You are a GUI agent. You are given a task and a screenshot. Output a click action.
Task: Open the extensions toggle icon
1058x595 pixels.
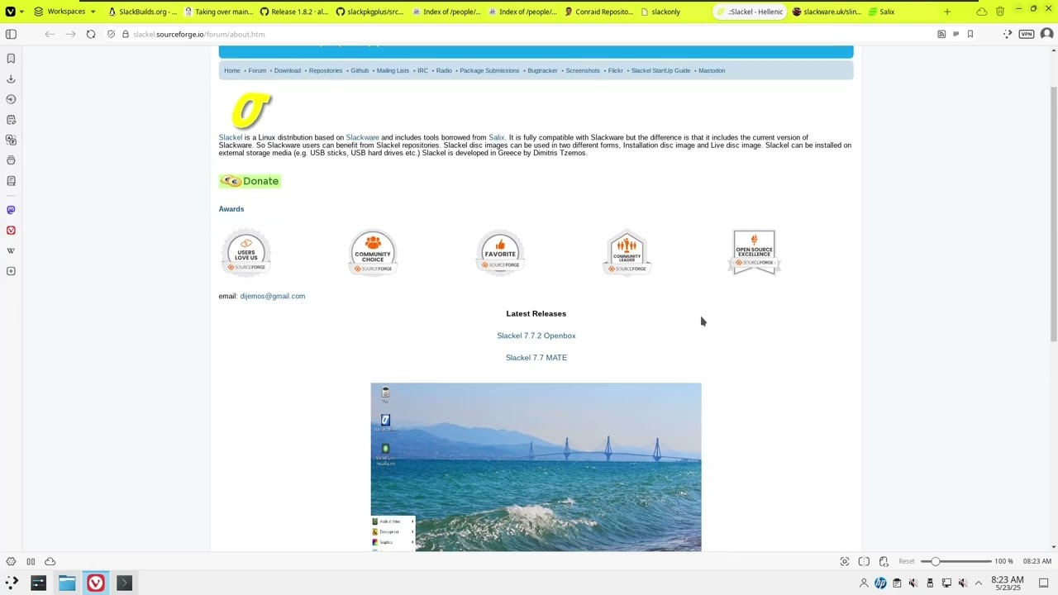tap(1008, 34)
